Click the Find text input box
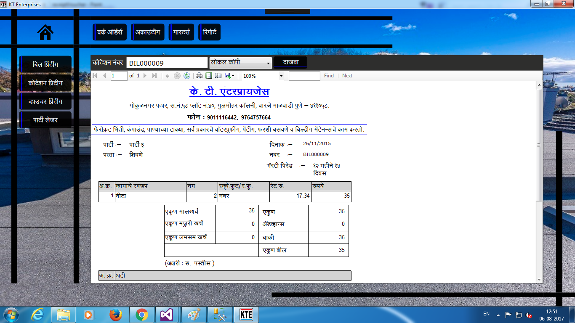The width and height of the screenshot is (575, 323). click(x=304, y=76)
